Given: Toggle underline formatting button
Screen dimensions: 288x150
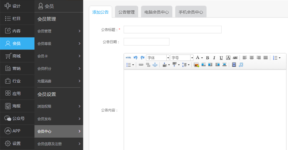Looking at the screenshot, I should (221, 58).
